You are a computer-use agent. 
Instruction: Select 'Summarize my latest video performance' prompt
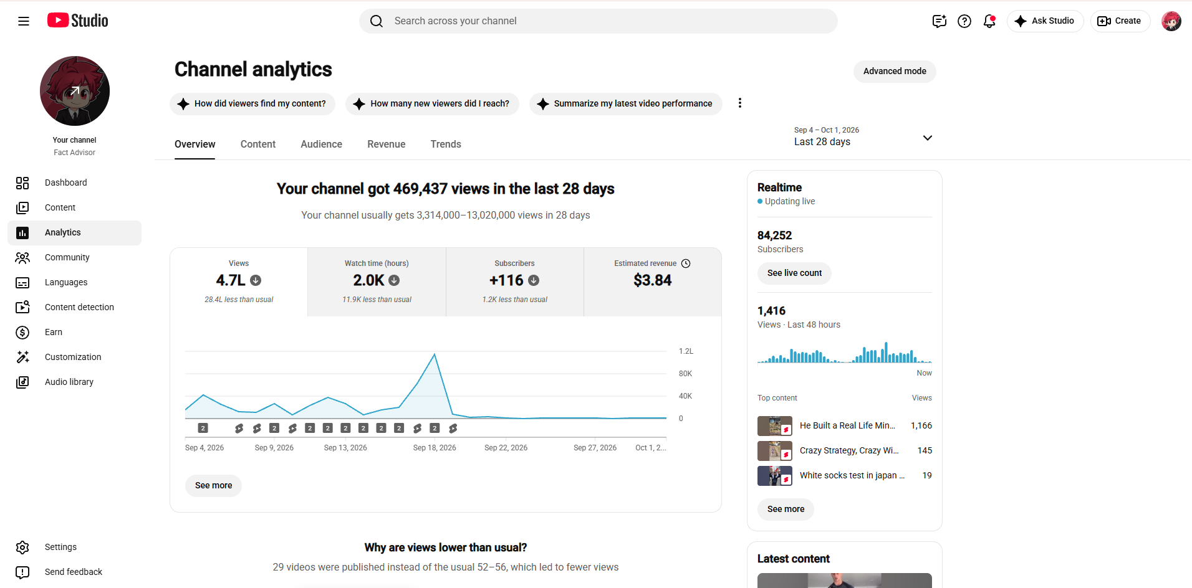[625, 103]
